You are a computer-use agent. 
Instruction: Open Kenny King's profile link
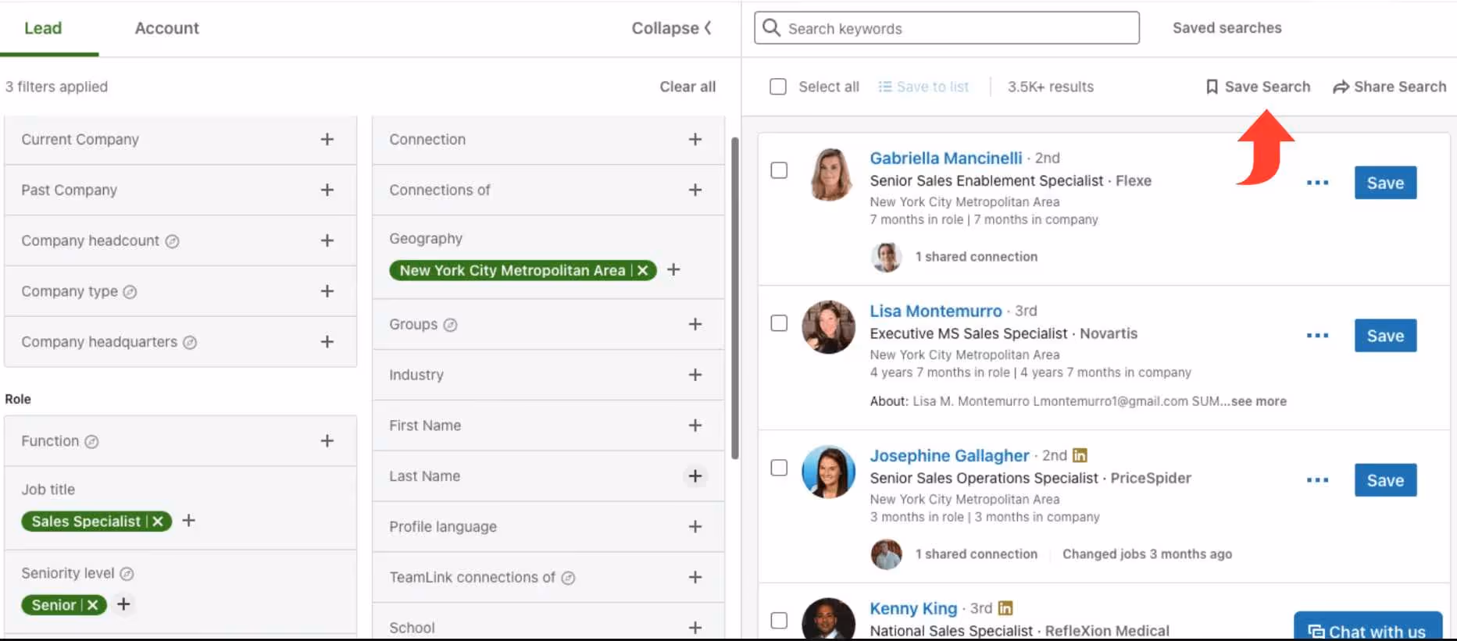(x=913, y=608)
